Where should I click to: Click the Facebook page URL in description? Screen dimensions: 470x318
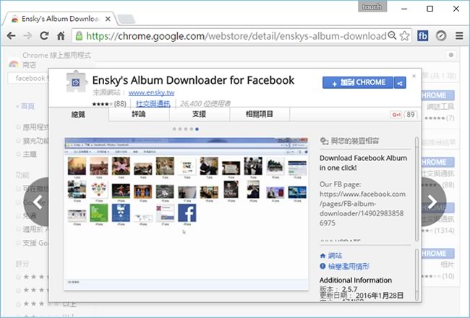click(362, 208)
